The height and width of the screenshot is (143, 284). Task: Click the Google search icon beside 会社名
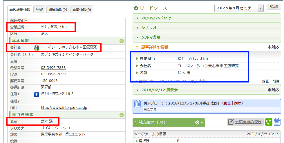point(37,48)
